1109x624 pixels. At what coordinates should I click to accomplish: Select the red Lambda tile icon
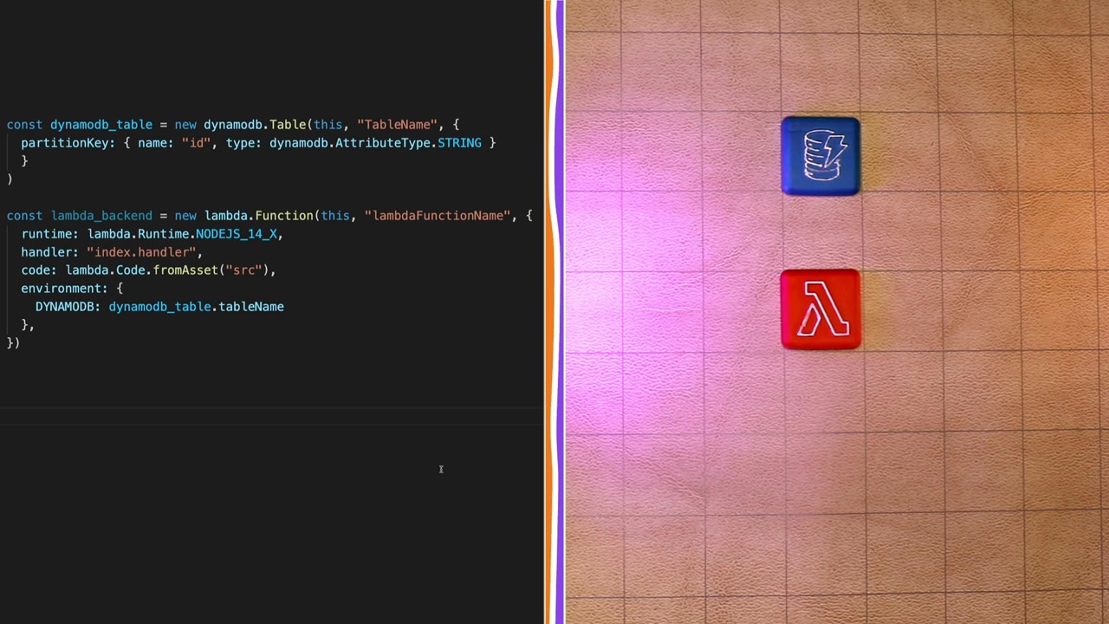pos(820,309)
